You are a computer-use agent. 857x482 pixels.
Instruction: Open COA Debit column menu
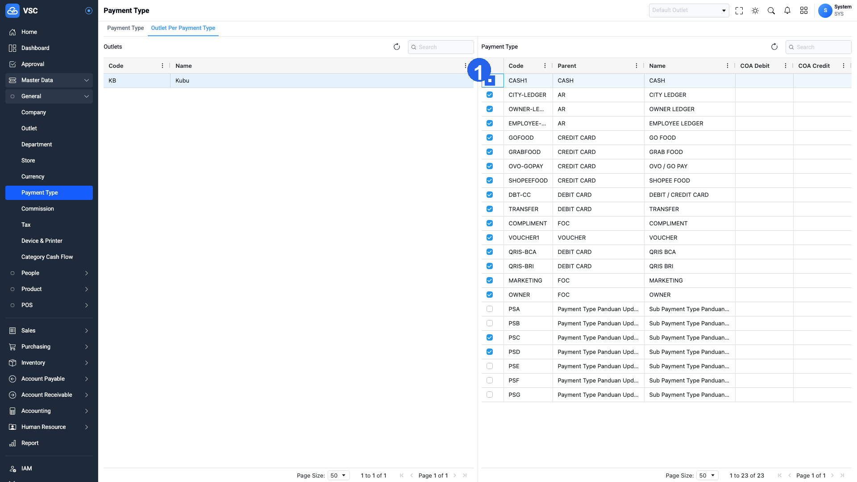(x=786, y=66)
